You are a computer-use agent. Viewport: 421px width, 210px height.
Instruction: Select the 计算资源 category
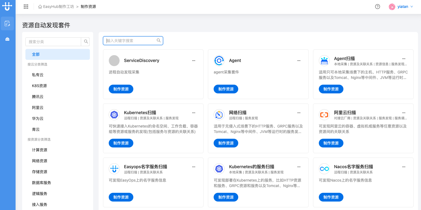(58, 150)
